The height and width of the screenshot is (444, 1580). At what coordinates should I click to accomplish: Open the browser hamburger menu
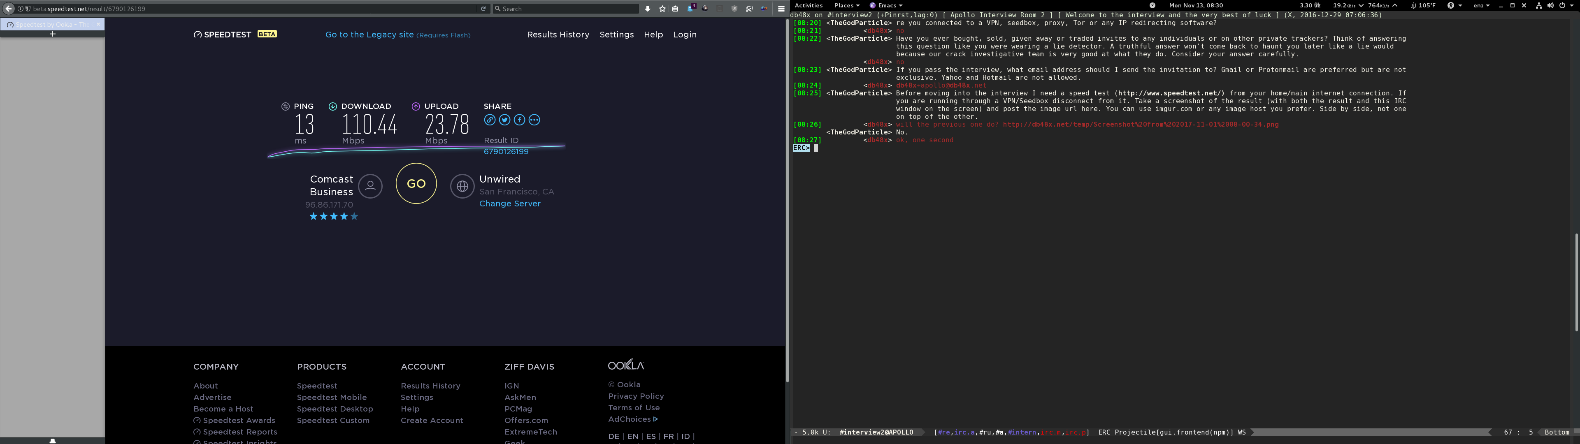coord(781,9)
